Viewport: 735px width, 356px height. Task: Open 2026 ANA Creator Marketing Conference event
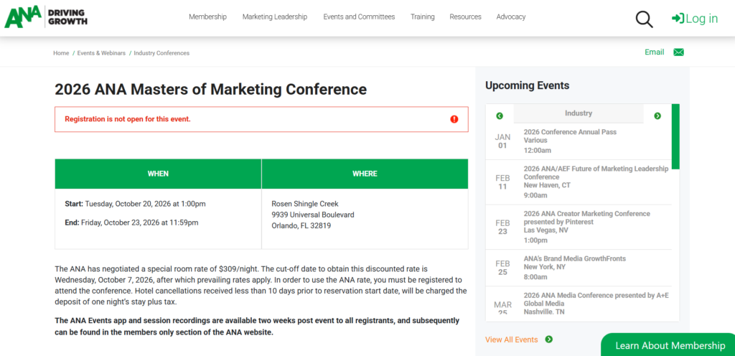click(x=587, y=217)
